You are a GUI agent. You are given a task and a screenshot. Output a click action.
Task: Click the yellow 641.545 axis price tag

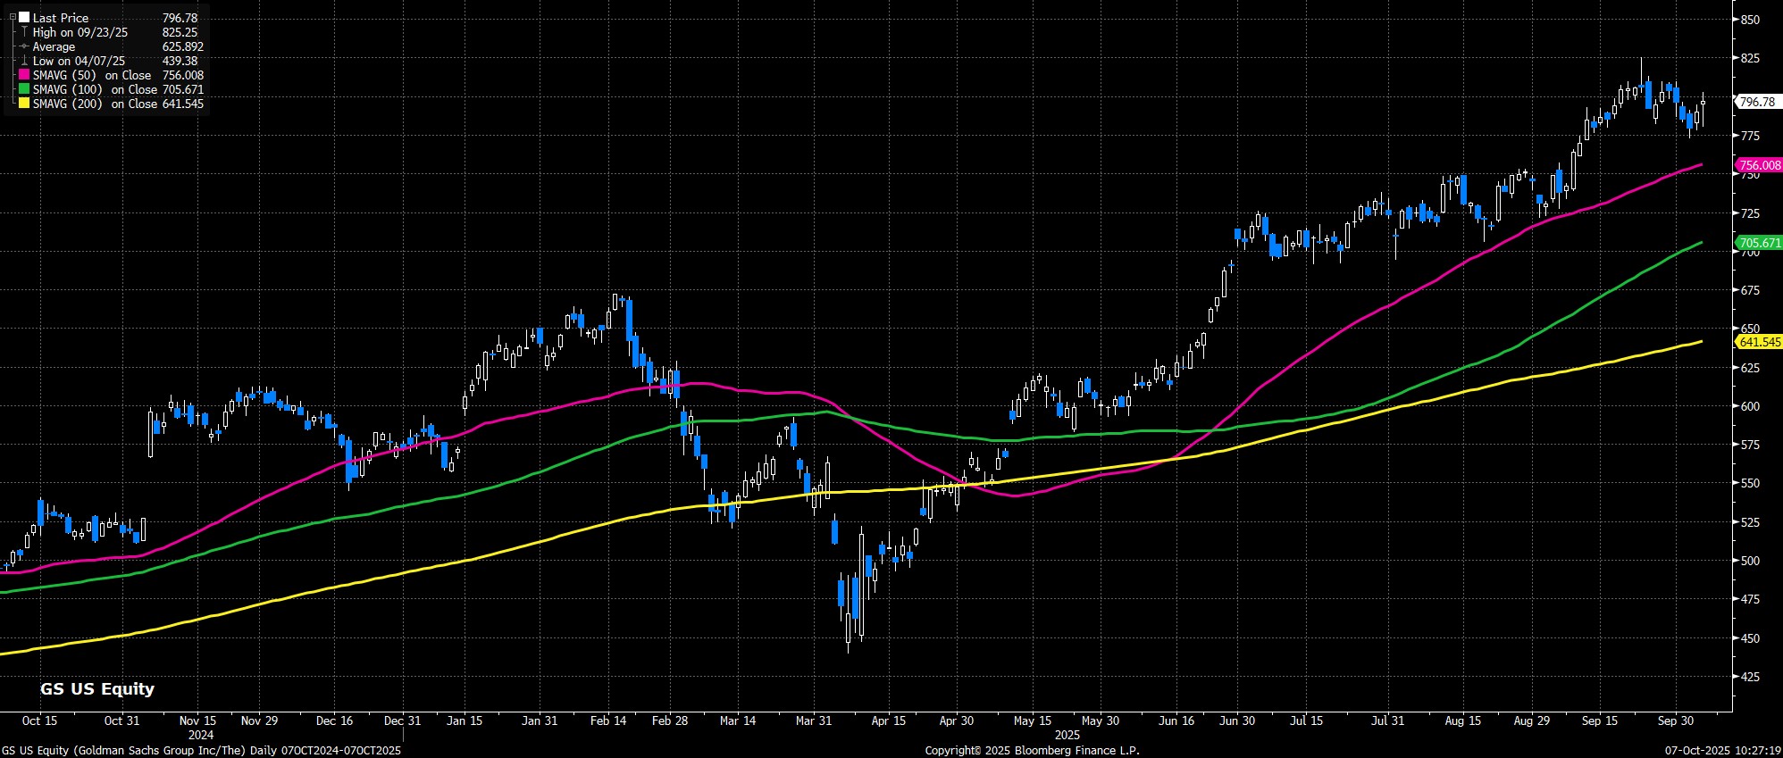1759,342
